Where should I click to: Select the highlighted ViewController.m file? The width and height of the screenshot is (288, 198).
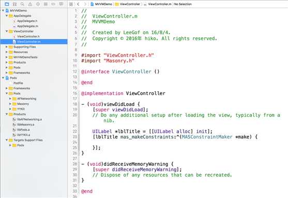point(34,41)
